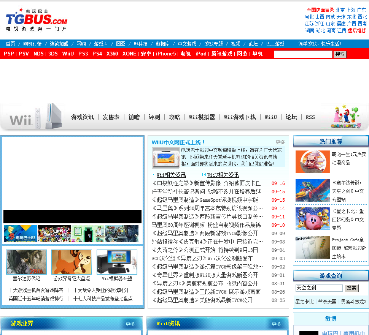
Task: Select 腾讯游戏 in the red platform bar
Action: [x=222, y=54]
